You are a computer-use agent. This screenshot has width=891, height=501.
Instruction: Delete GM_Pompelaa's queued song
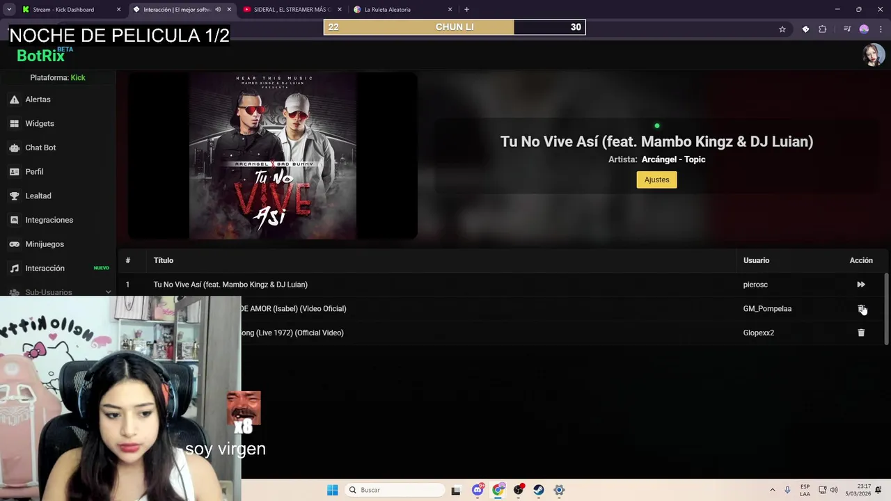pos(861,308)
